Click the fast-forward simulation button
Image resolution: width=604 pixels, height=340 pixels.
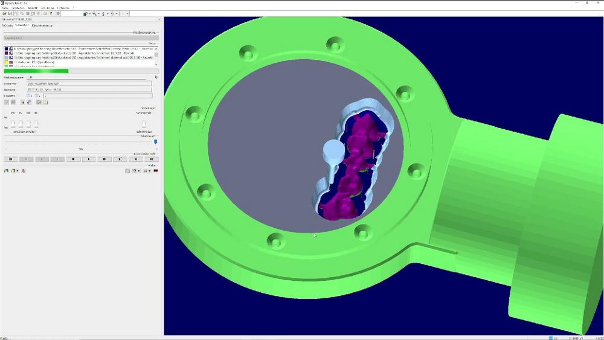pos(104,159)
